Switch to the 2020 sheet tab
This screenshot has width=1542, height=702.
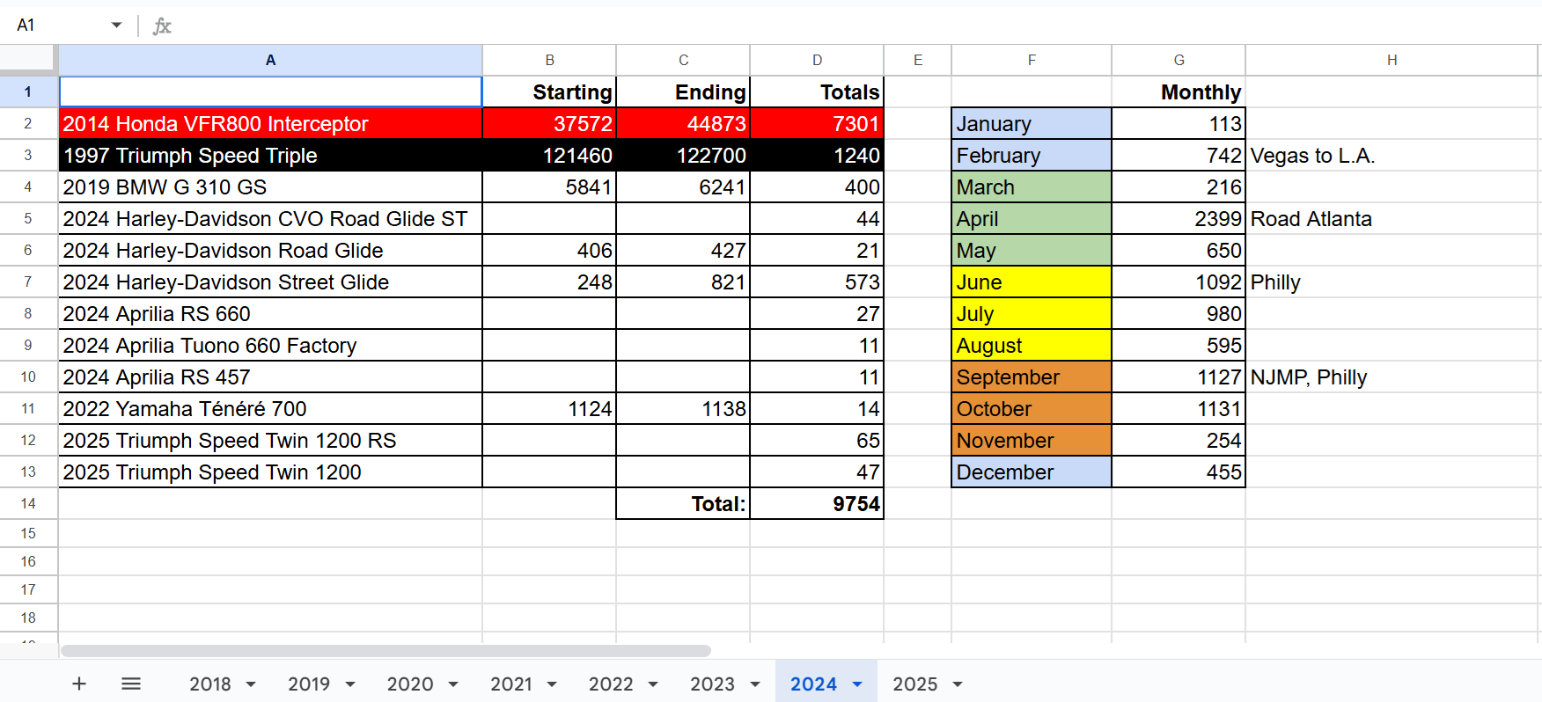[x=410, y=684]
